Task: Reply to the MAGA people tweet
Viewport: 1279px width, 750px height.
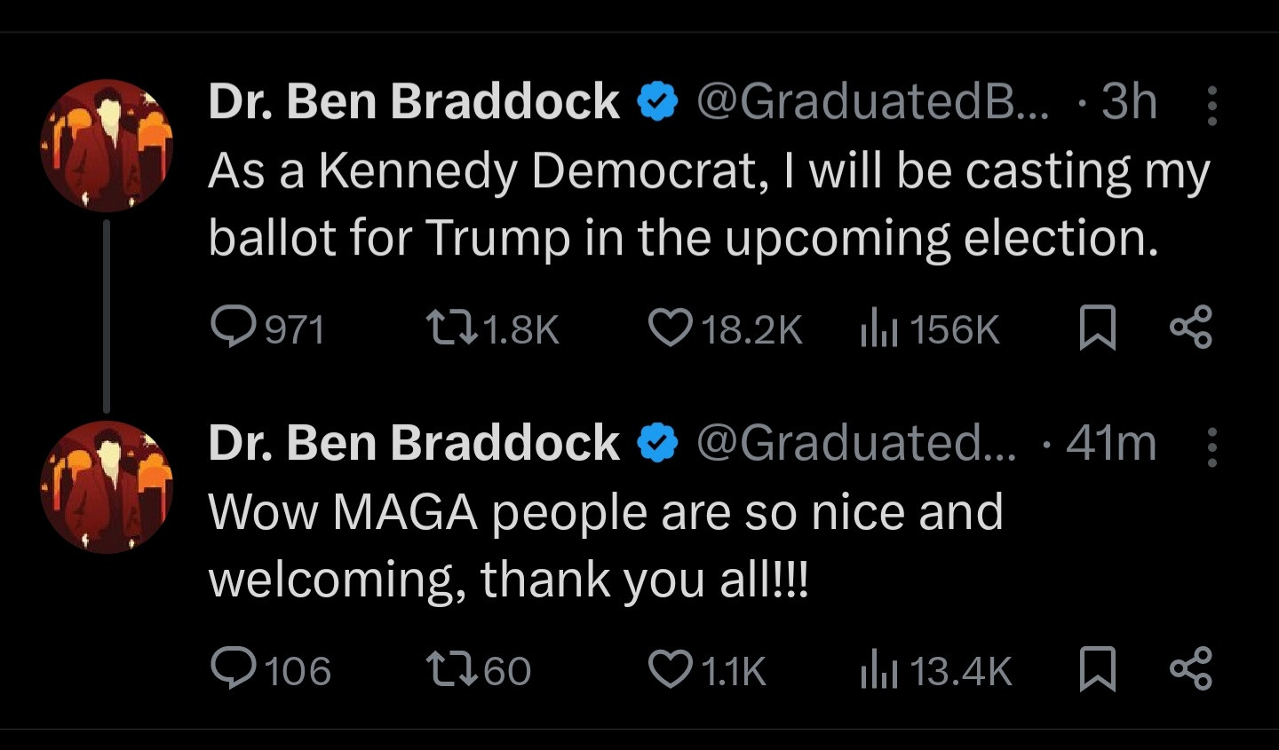Action: pyautogui.click(x=233, y=668)
